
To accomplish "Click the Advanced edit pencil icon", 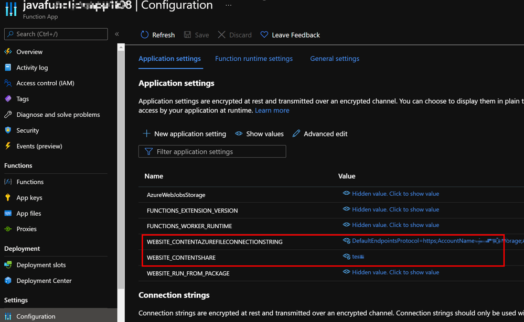I will tap(296, 134).
